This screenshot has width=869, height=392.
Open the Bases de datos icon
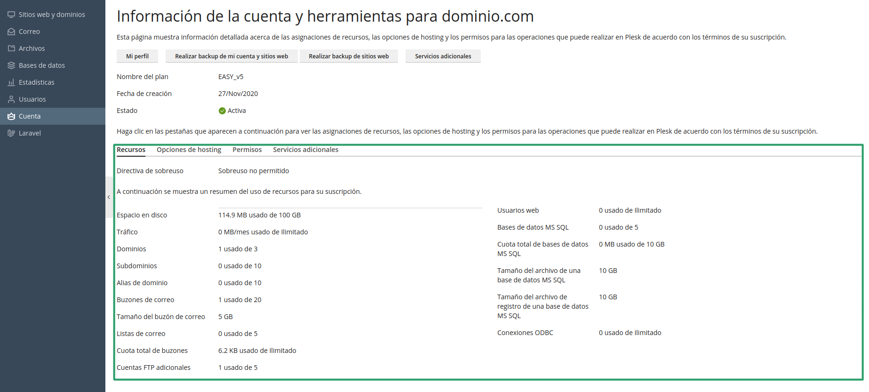[x=11, y=65]
